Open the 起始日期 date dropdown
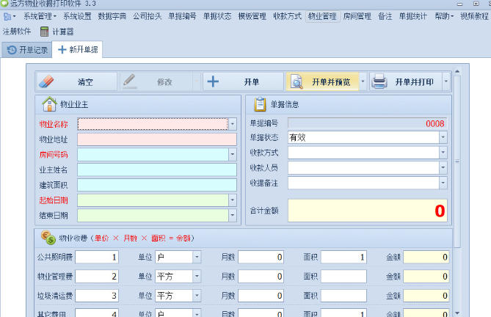This screenshot has height=317, width=491. point(233,200)
